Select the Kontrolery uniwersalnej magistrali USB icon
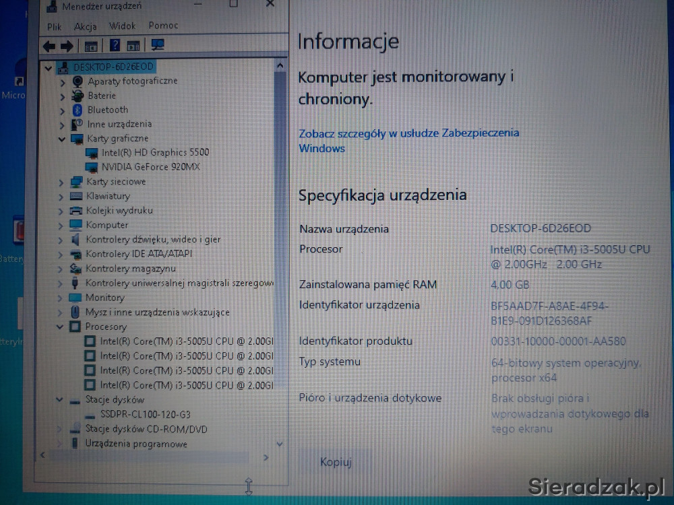674x505 pixels. (x=75, y=283)
